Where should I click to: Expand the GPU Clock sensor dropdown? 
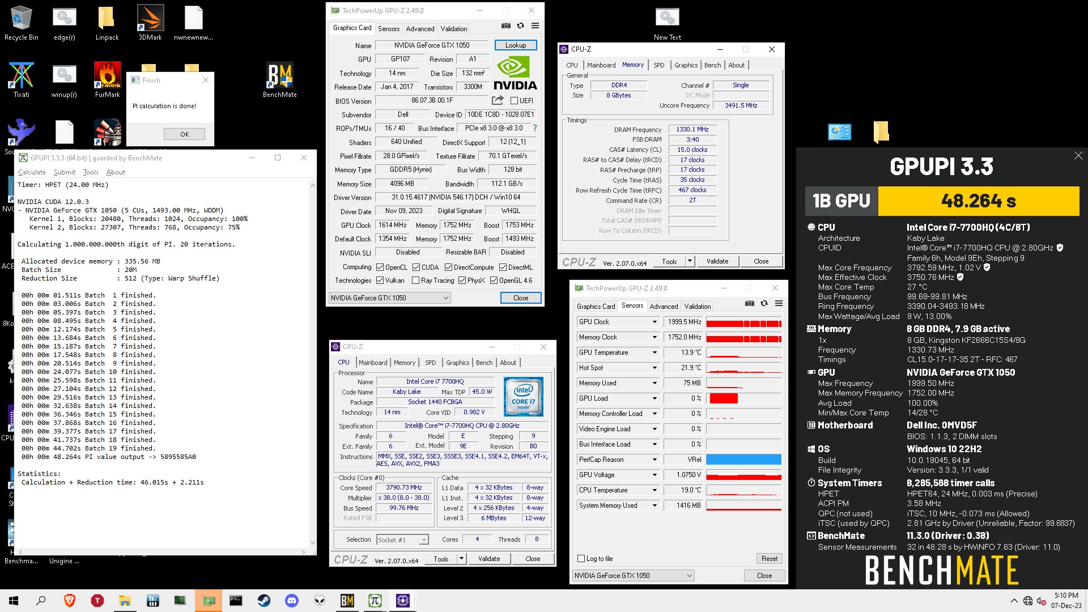pos(654,322)
